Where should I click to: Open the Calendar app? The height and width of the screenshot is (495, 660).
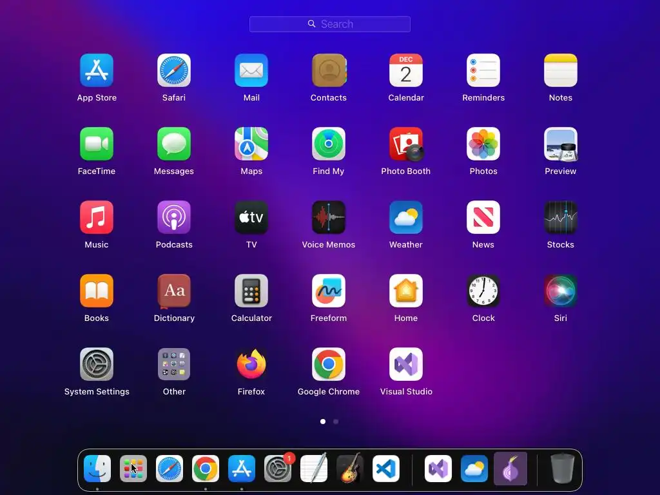click(406, 70)
